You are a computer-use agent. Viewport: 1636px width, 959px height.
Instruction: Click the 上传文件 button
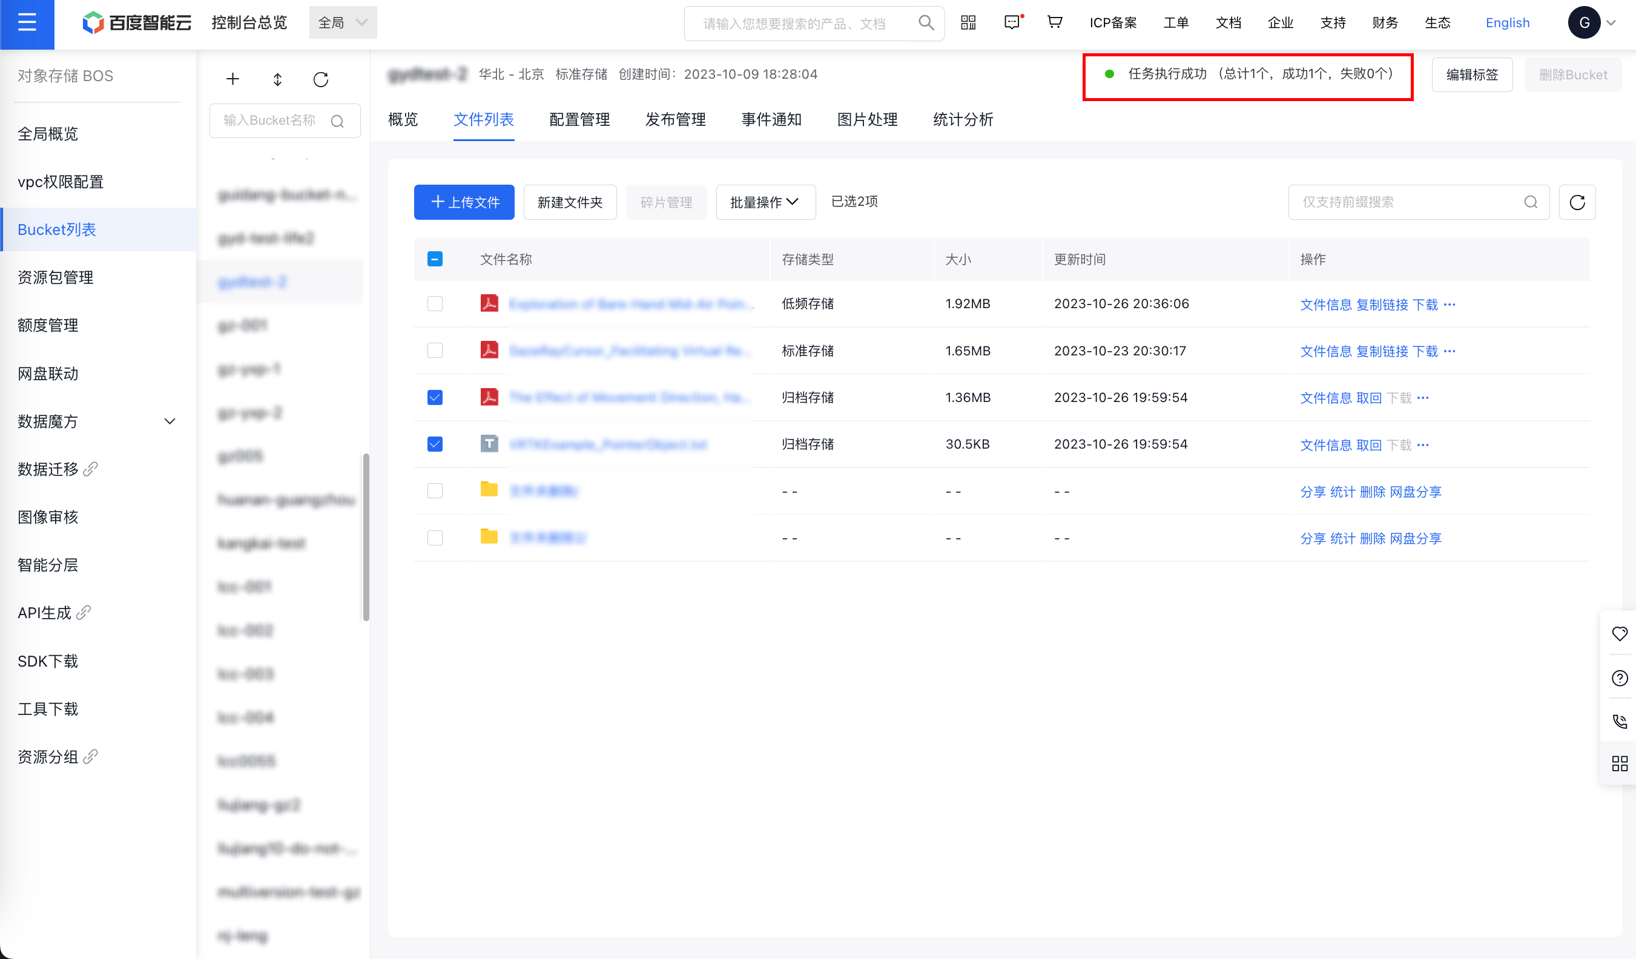click(464, 202)
